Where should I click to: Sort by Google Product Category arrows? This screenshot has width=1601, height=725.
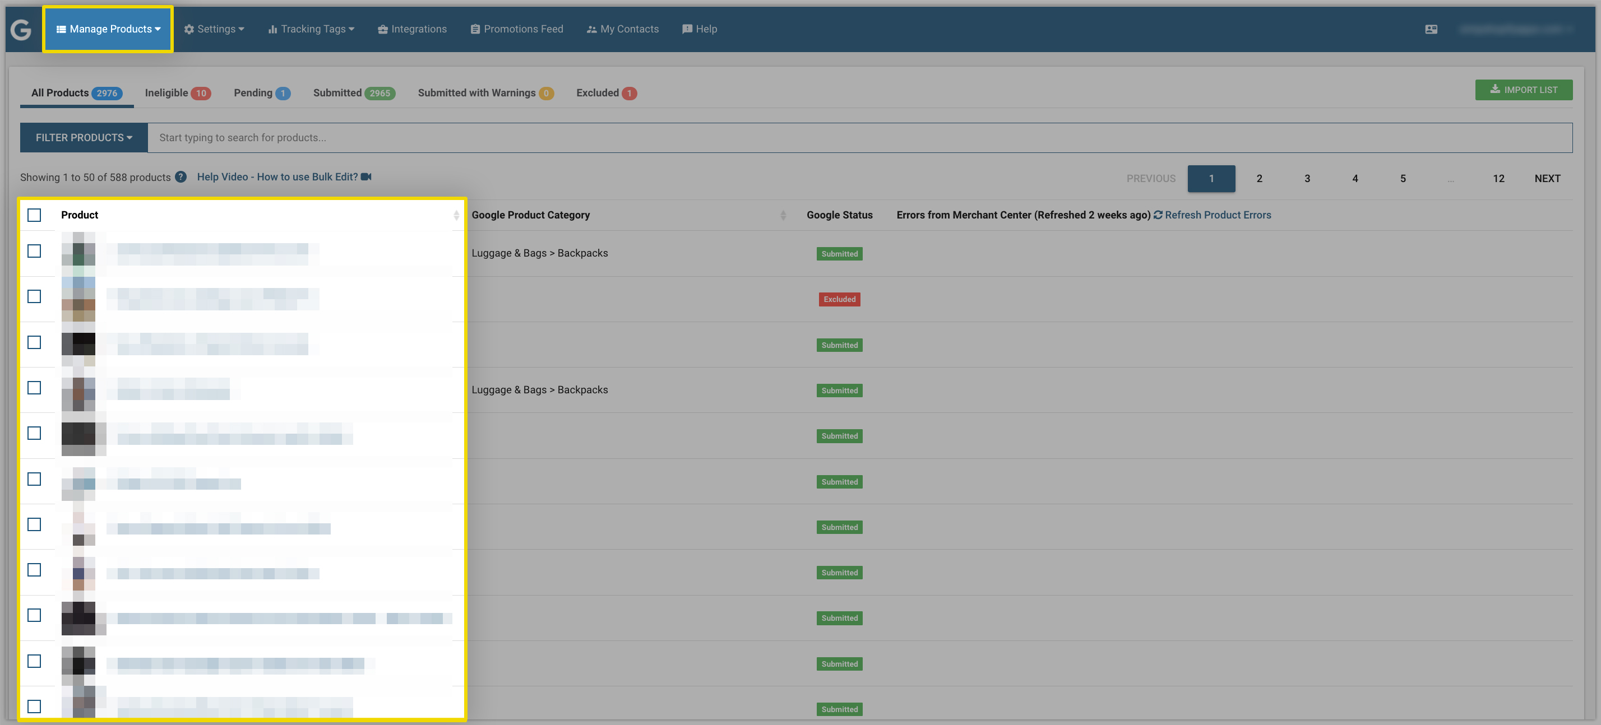(x=783, y=215)
